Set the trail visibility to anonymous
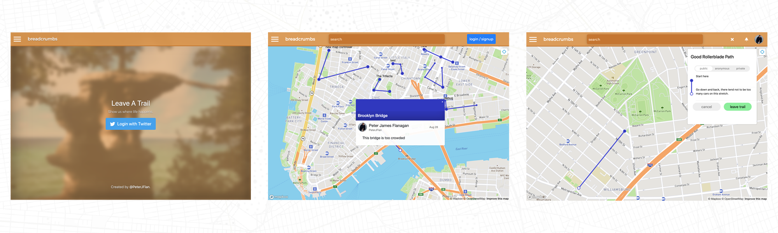Image resolution: width=778 pixels, height=233 pixels. [x=722, y=69]
